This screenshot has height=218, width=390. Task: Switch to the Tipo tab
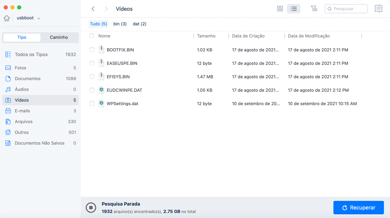coord(22,37)
